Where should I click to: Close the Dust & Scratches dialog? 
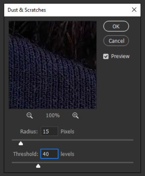click(134, 10)
